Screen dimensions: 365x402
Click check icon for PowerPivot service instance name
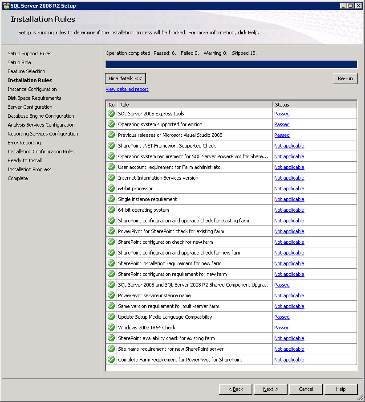click(x=111, y=295)
